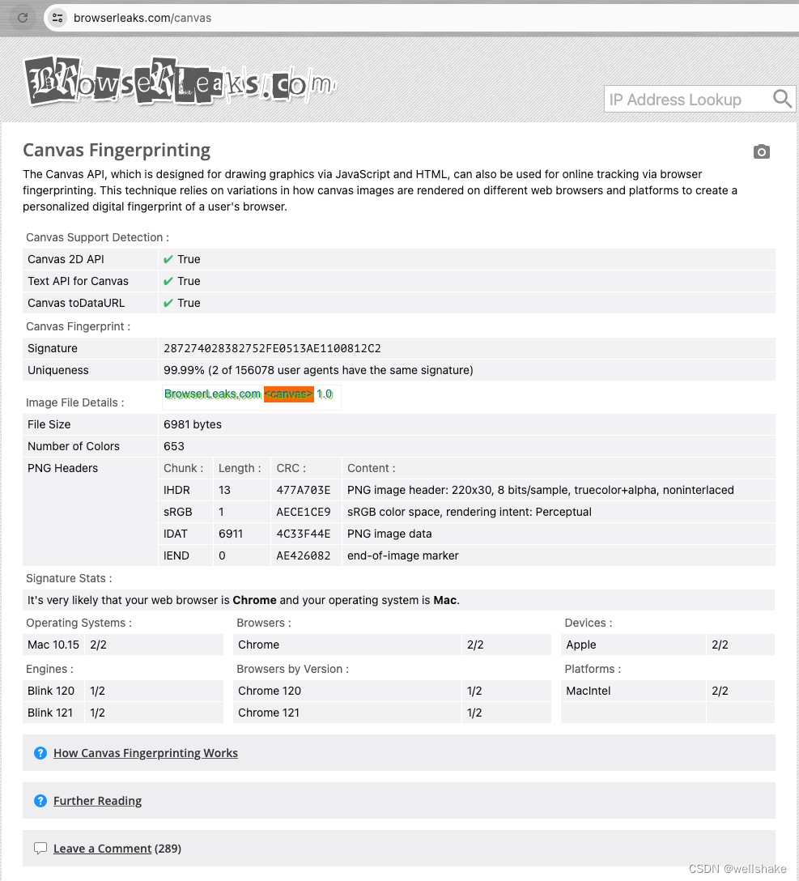Click the IEND chunk cell

point(185,555)
